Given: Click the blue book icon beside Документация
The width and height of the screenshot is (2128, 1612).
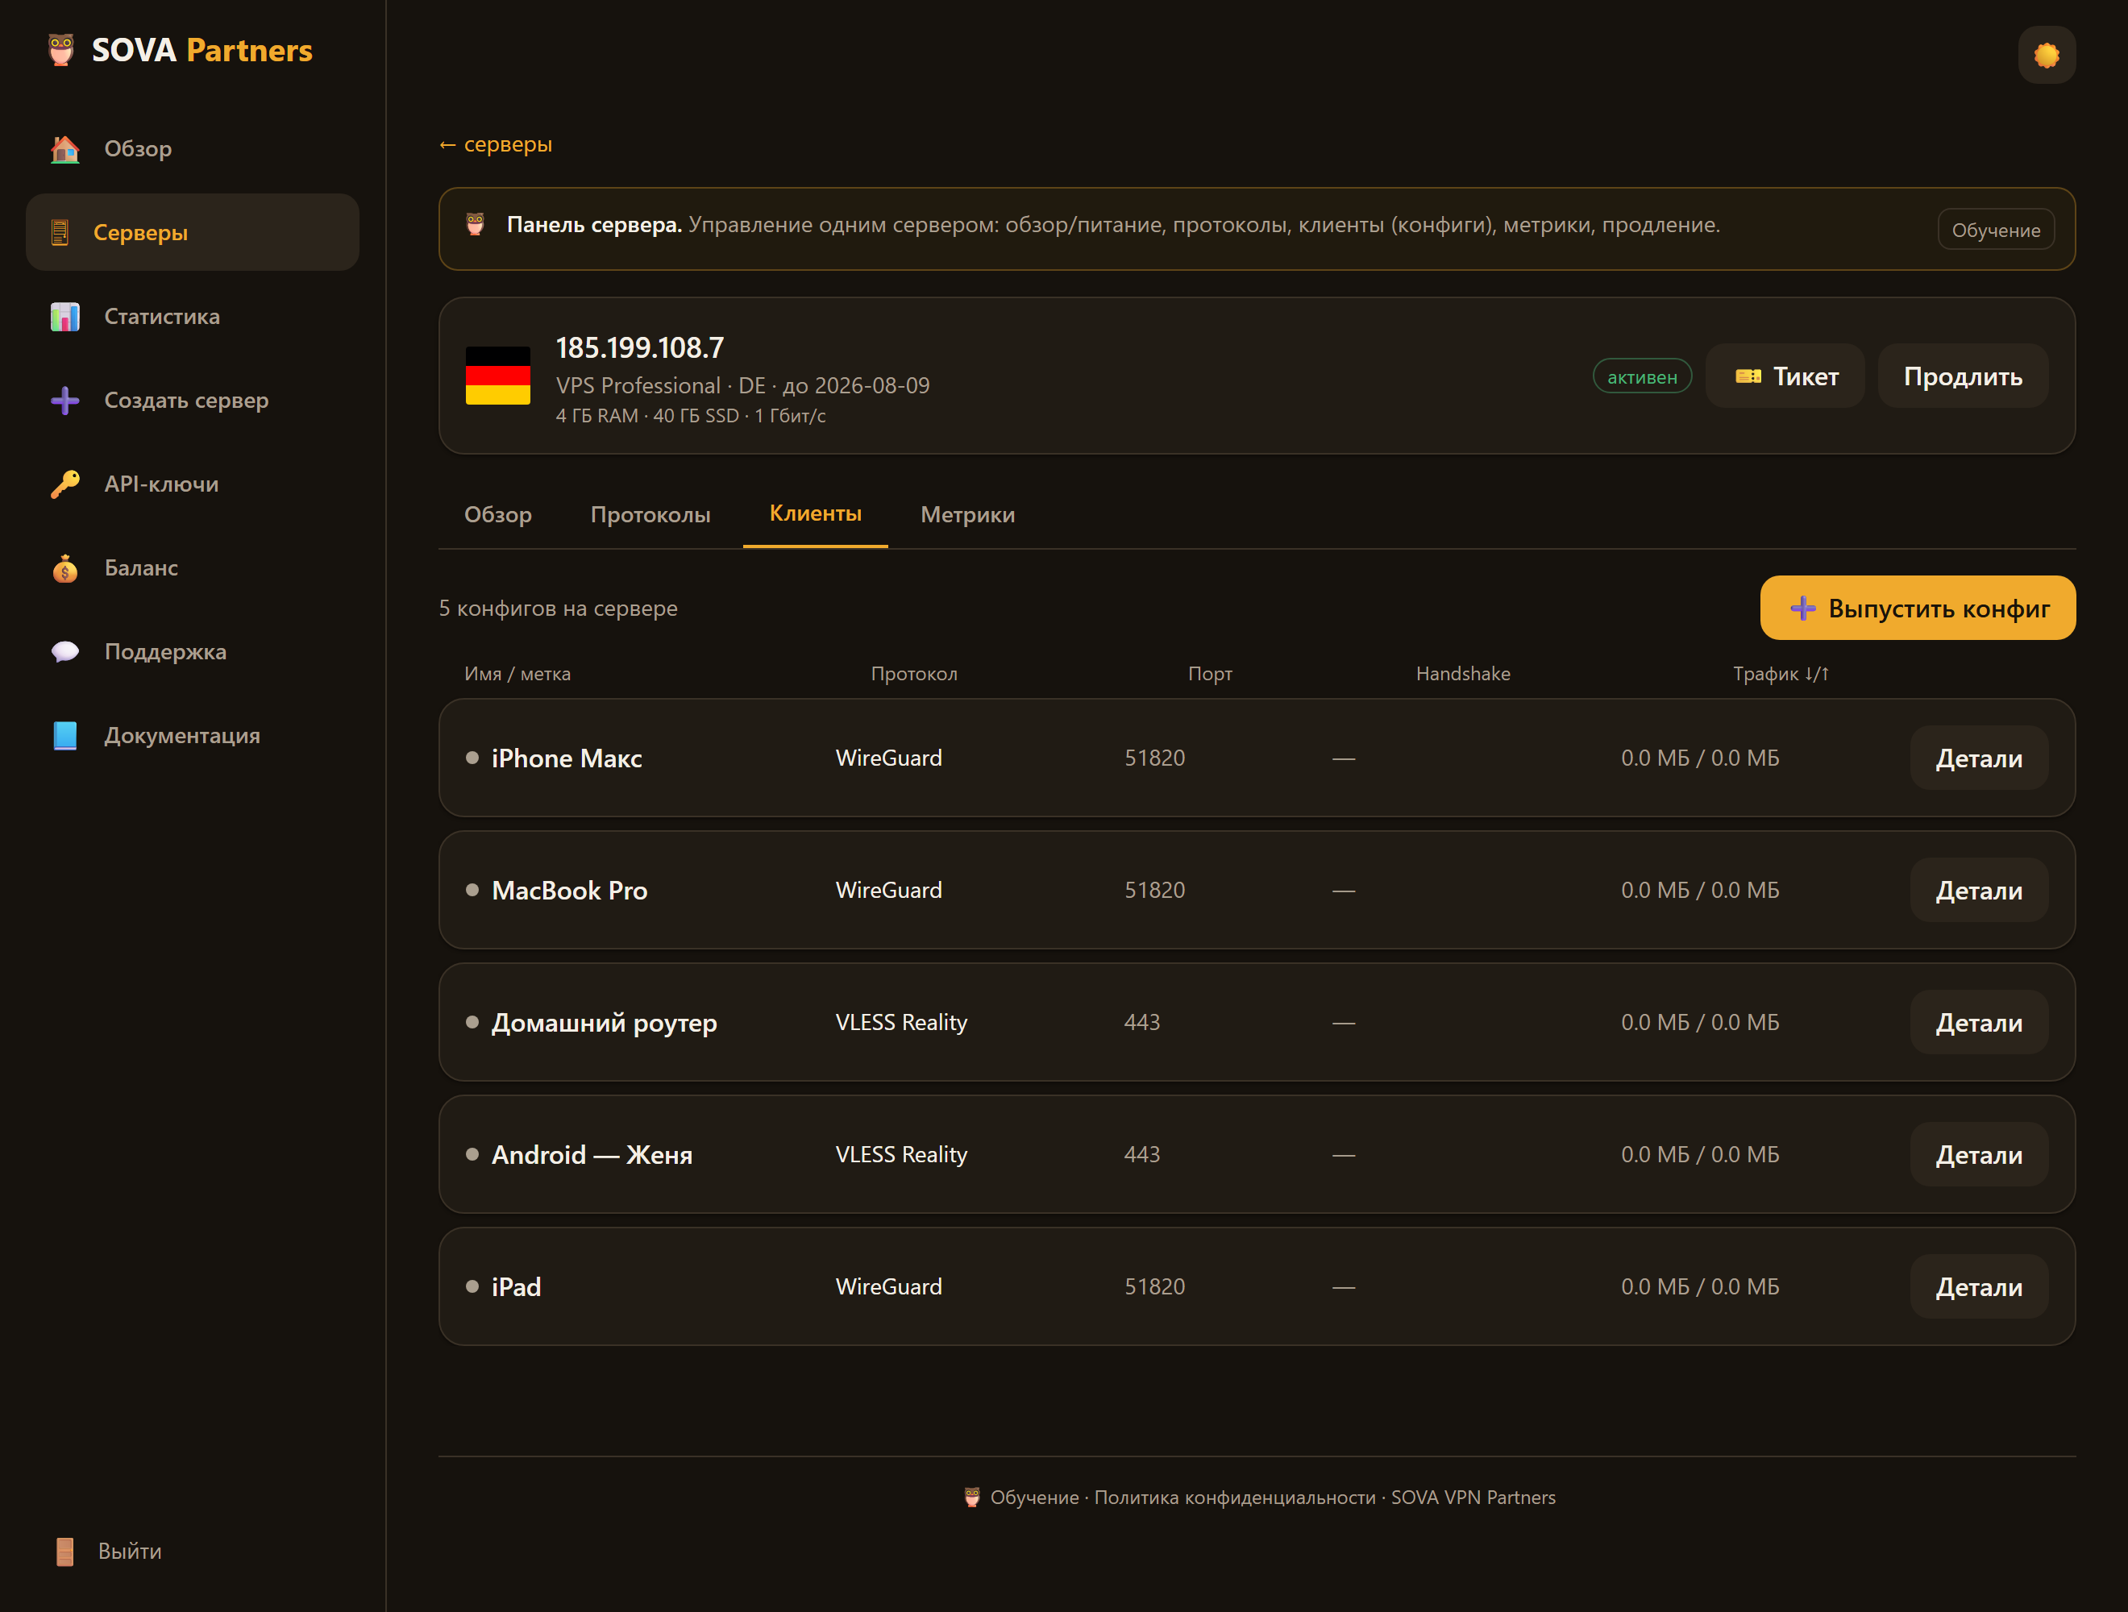Looking at the screenshot, I should [x=64, y=736].
